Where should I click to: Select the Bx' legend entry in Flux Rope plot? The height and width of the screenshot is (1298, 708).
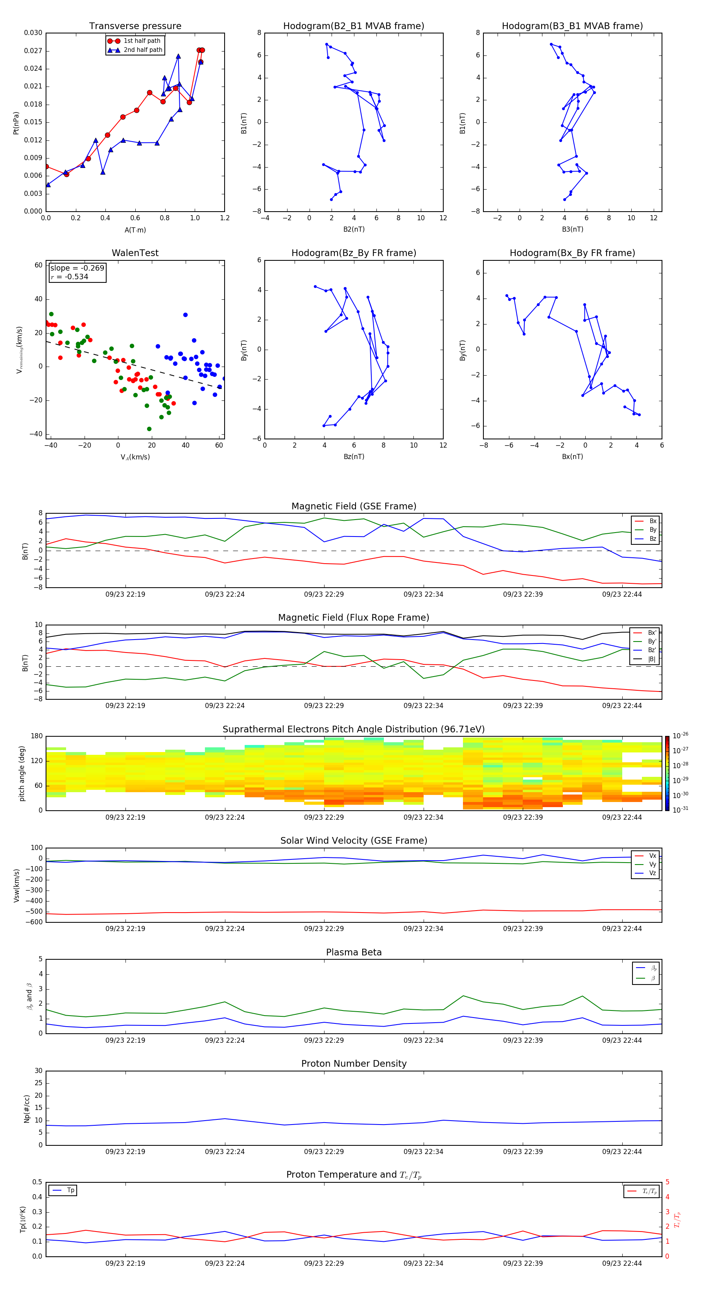coord(645,633)
